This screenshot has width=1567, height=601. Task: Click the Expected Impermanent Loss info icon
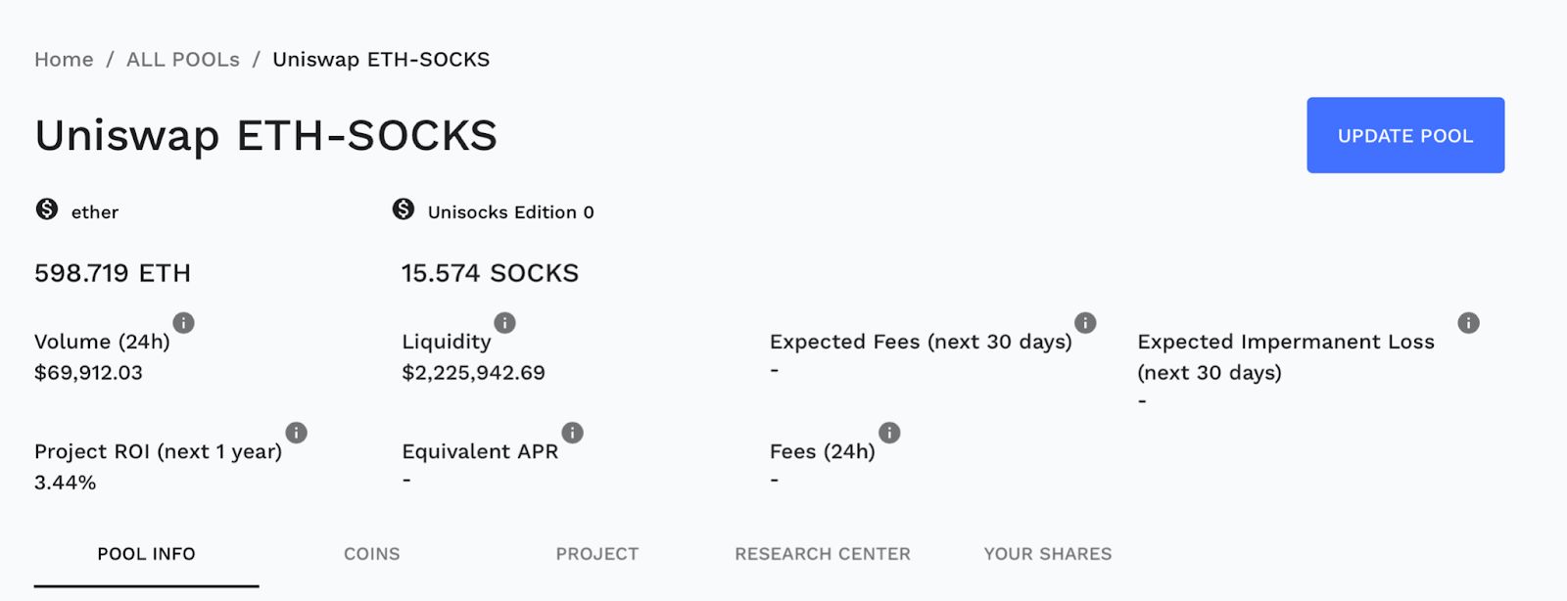(x=1468, y=323)
